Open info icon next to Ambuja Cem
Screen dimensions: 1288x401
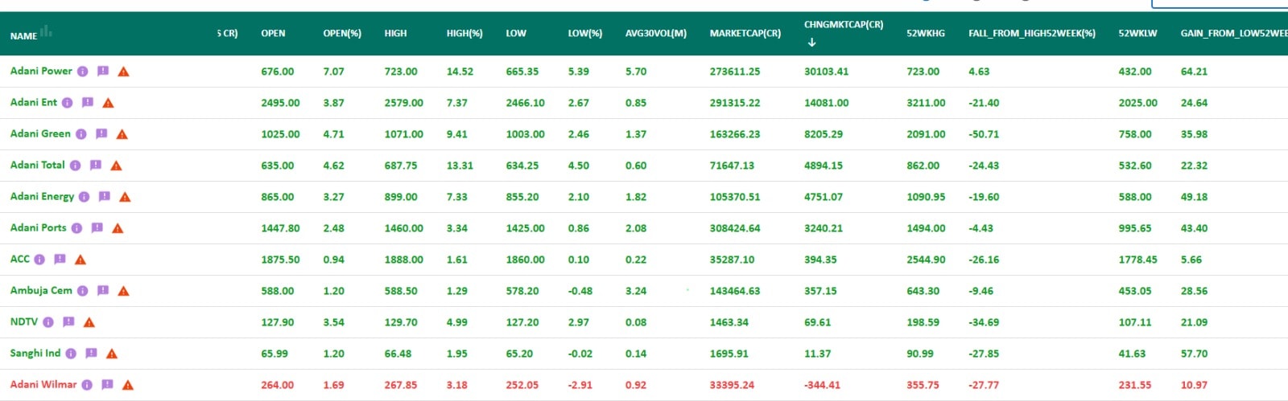83,291
